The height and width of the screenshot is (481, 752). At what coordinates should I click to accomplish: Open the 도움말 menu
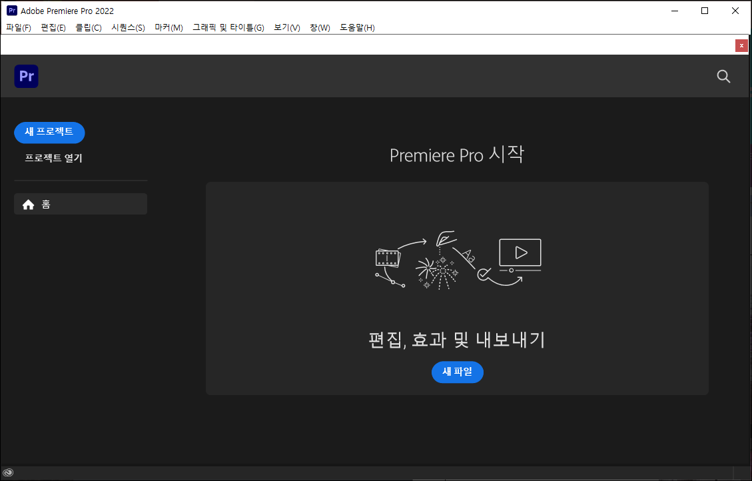pos(357,27)
